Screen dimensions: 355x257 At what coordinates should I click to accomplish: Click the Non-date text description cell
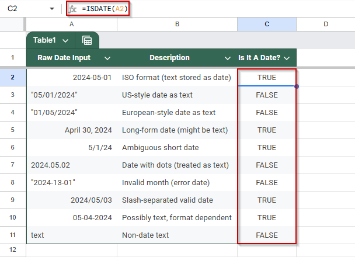coord(178,235)
